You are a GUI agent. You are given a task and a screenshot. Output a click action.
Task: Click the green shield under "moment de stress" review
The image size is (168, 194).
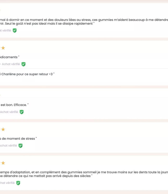pos(21,146)
